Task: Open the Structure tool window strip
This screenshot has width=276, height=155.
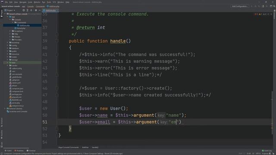Action: (2, 122)
